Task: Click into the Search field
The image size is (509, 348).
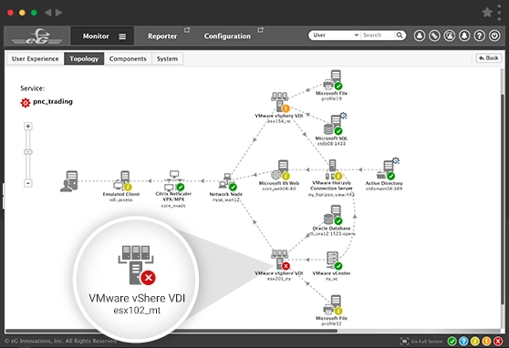Action: tap(378, 35)
